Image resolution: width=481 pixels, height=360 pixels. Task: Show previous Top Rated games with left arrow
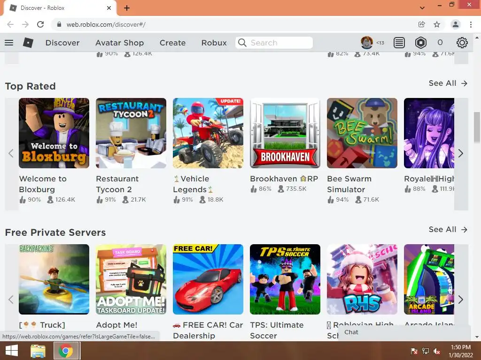tap(11, 154)
